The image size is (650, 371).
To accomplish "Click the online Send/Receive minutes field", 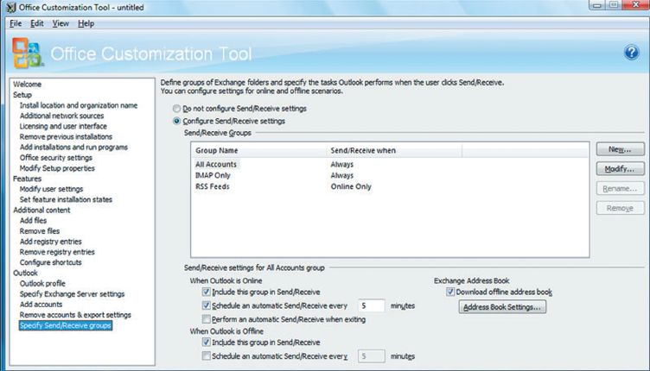I will point(371,305).
